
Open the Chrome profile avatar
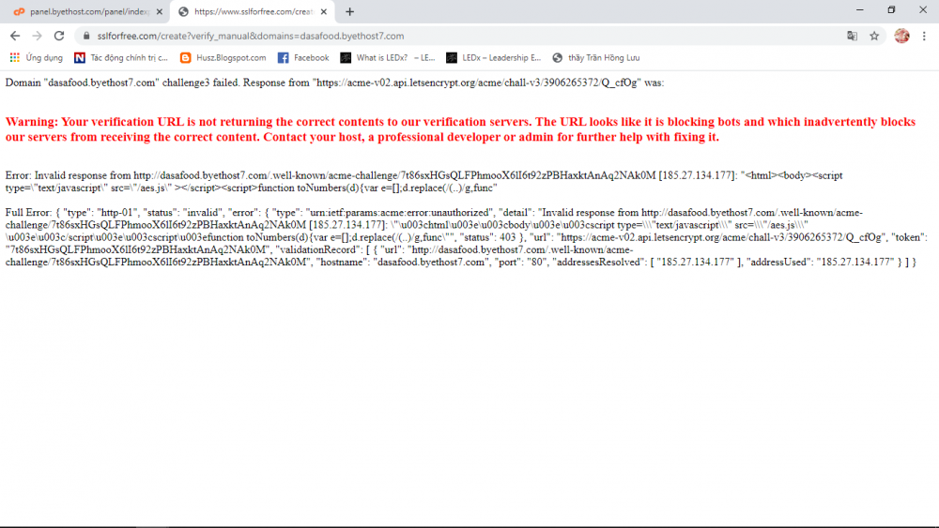pyautogui.click(x=901, y=36)
